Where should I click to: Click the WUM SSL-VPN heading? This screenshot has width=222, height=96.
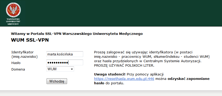[x=30, y=40]
